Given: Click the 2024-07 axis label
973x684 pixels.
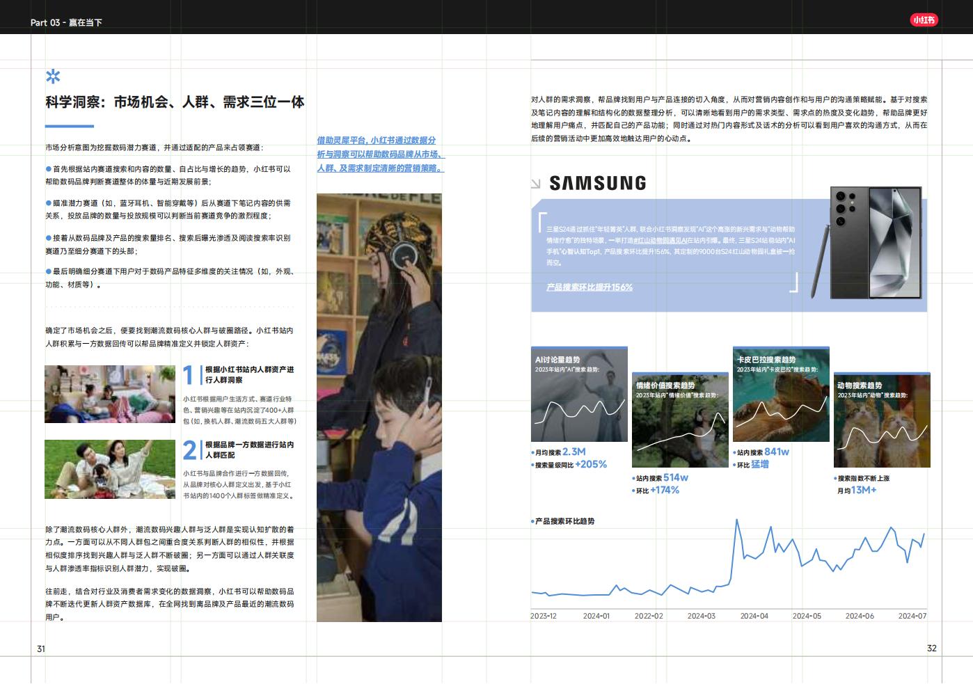Looking at the screenshot, I should (912, 616).
